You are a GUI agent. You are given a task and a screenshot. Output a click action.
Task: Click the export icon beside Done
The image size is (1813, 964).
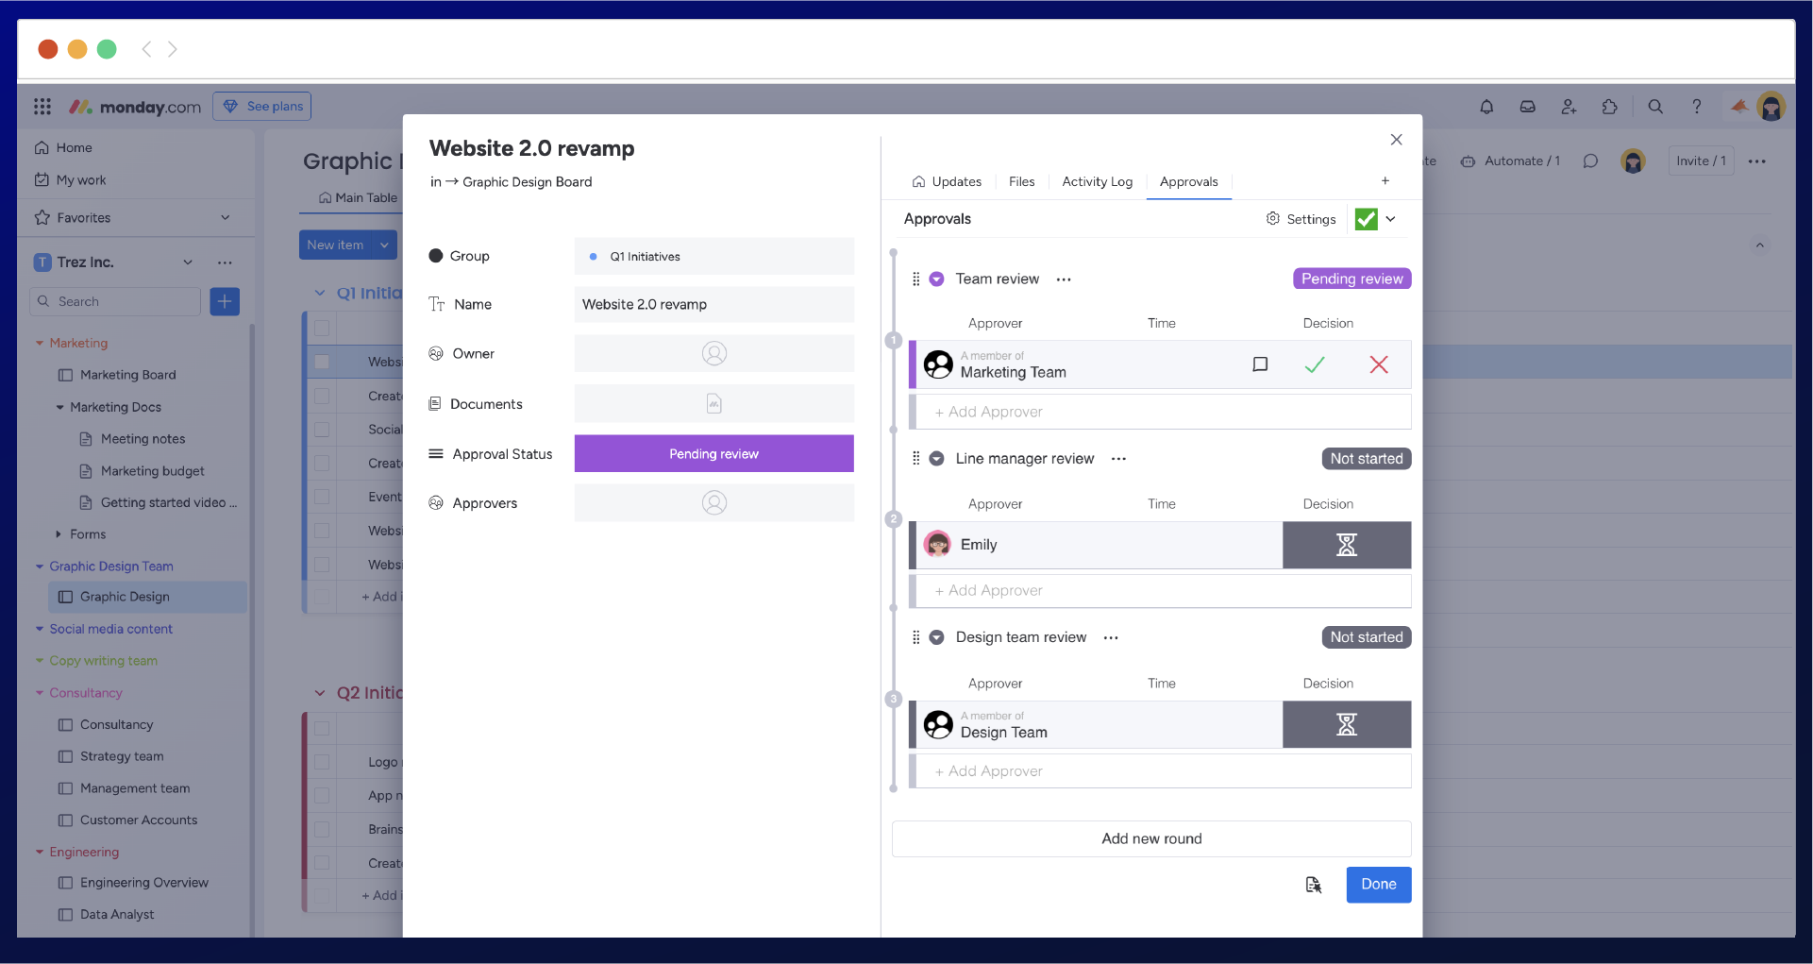click(x=1313, y=885)
